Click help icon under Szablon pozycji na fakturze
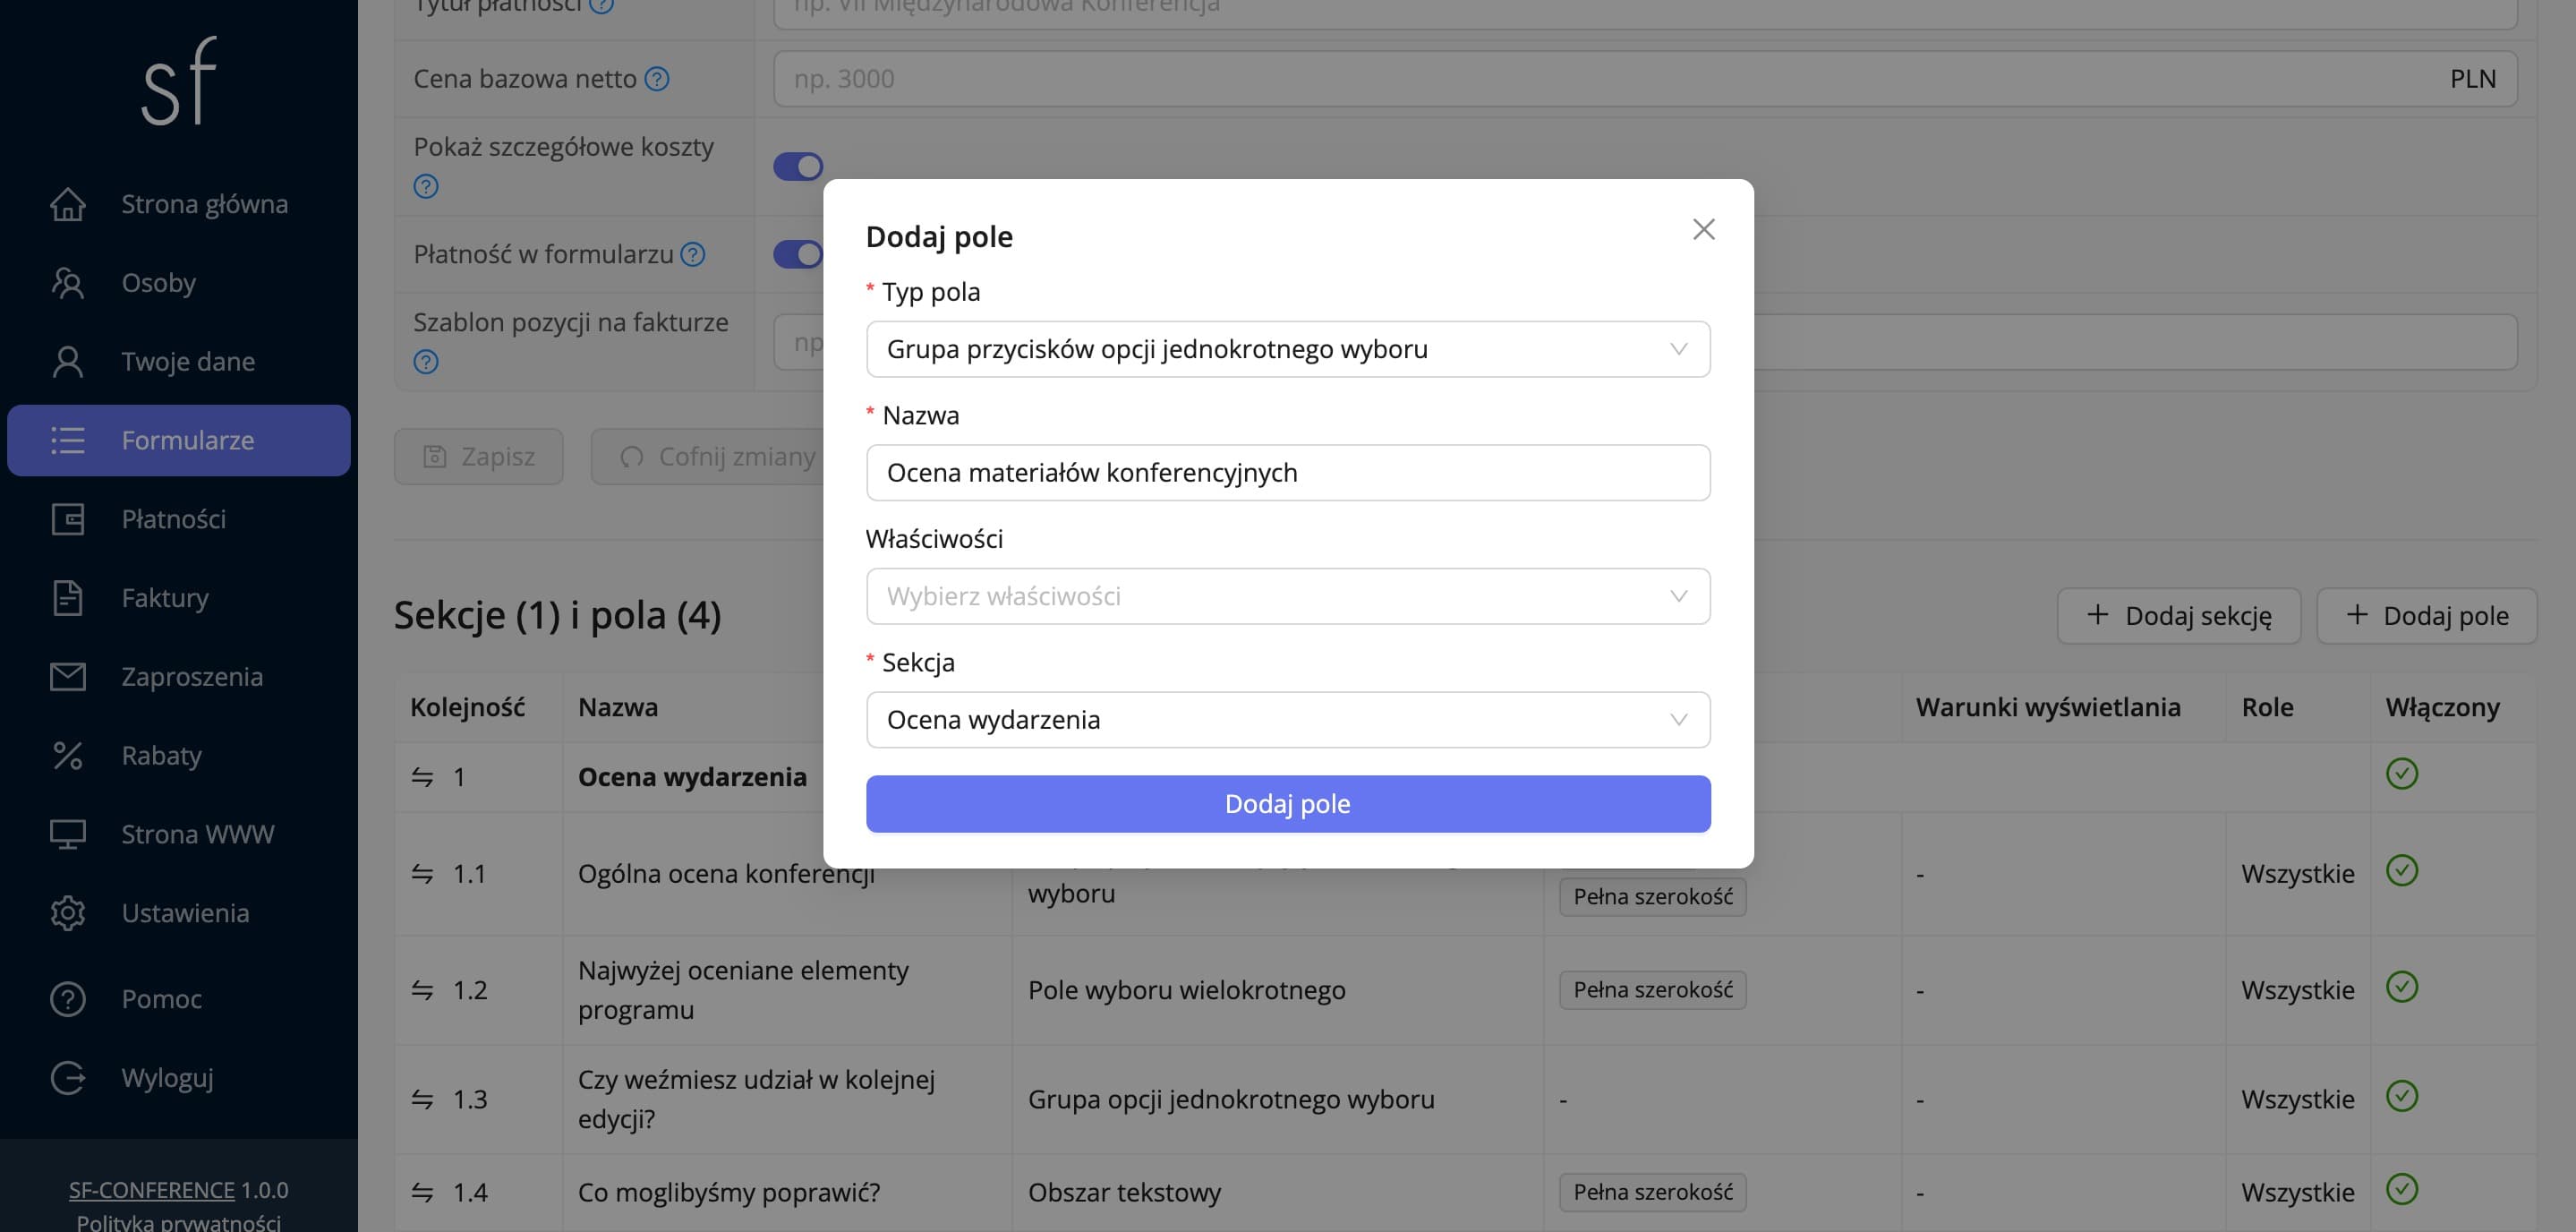Viewport: 2576px width, 1232px height. (x=426, y=362)
